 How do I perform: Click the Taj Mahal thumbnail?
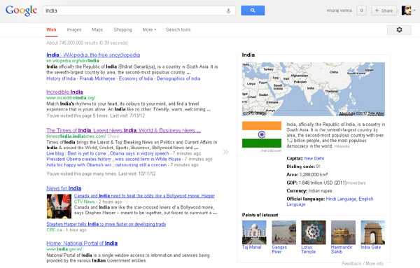(x=254, y=232)
